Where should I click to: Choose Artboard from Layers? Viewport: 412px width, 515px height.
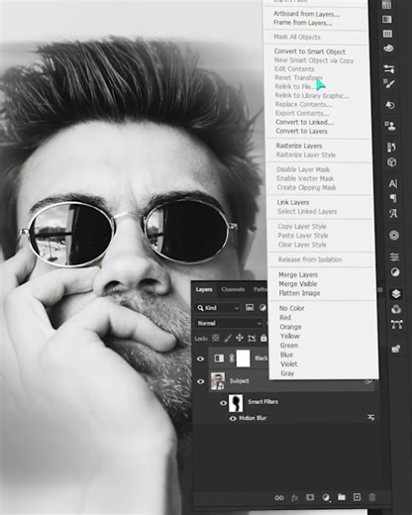coord(307,14)
